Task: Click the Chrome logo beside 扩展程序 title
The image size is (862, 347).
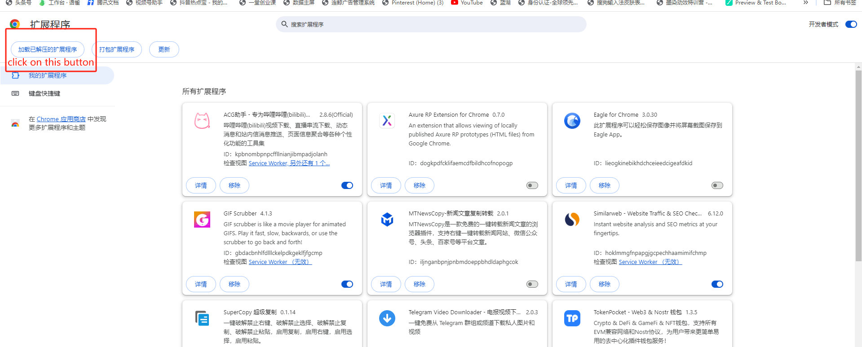Action: (15, 24)
